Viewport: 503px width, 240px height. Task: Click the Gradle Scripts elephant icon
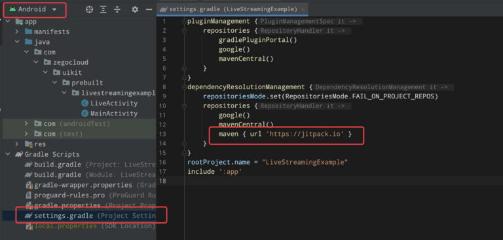click(19, 155)
